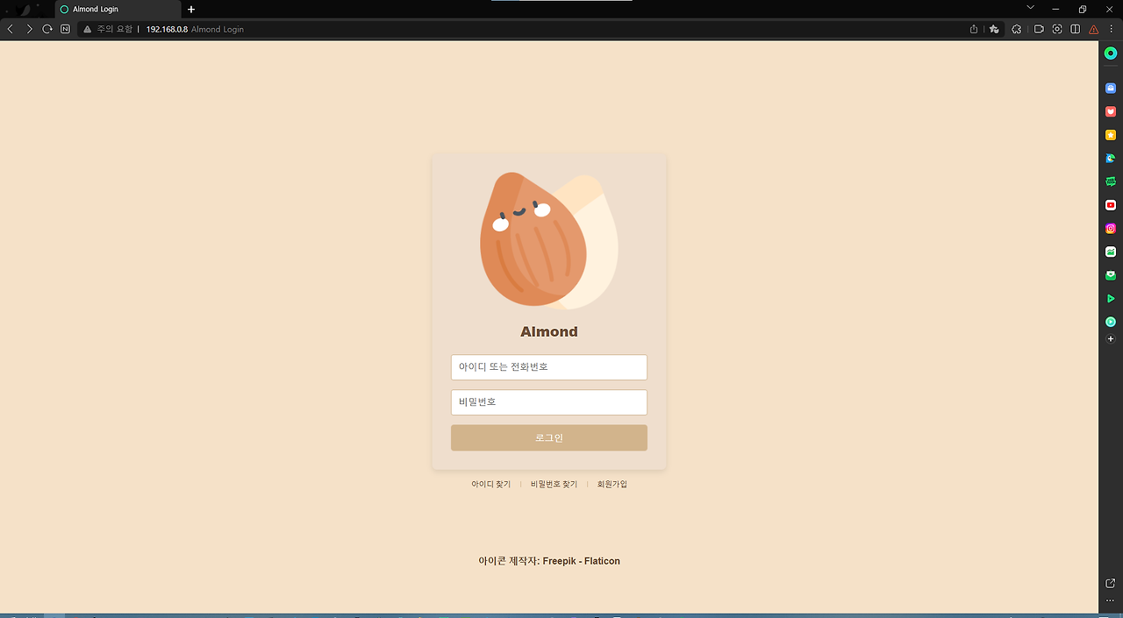Open a new tab with plus button
Screen dimensions: 1123x618
click(x=191, y=9)
